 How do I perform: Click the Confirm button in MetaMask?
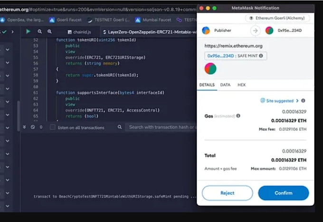(x=284, y=193)
